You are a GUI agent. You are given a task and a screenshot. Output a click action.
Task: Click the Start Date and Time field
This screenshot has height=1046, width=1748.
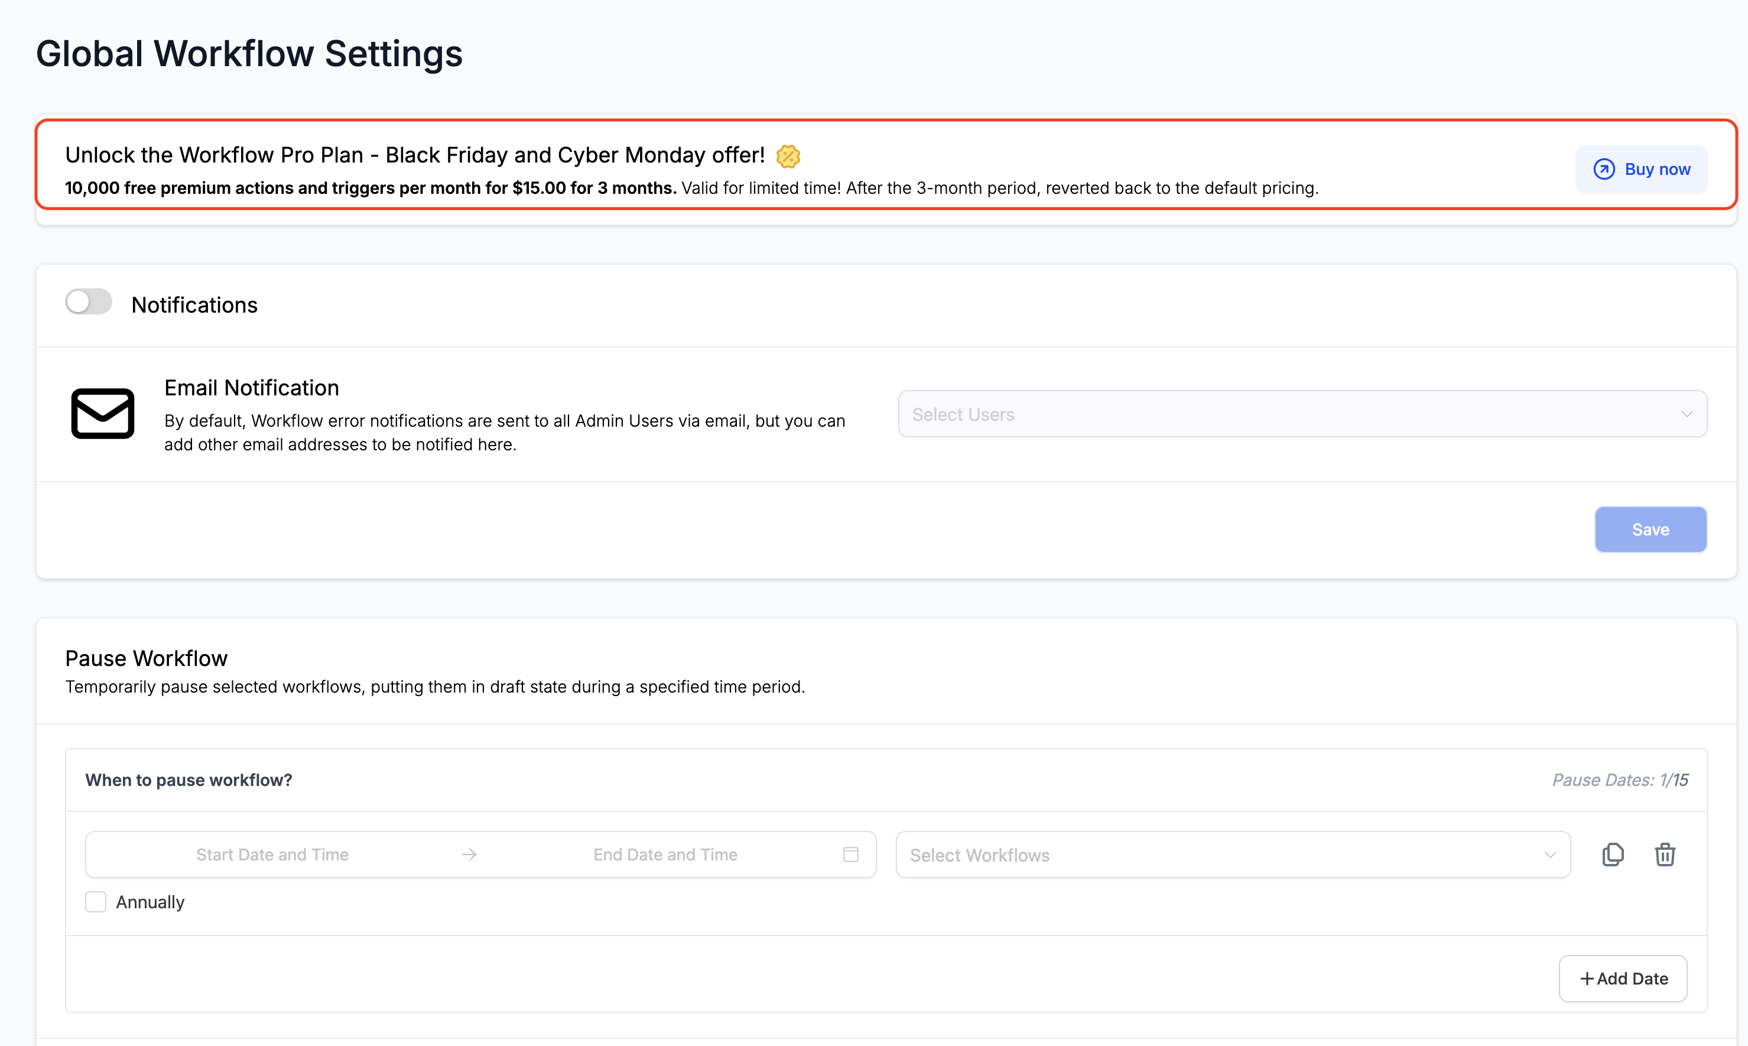[272, 855]
